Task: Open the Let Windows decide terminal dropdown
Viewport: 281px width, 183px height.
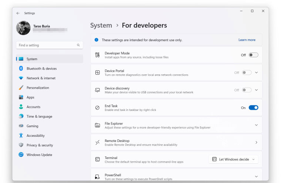Action: pos(234,159)
